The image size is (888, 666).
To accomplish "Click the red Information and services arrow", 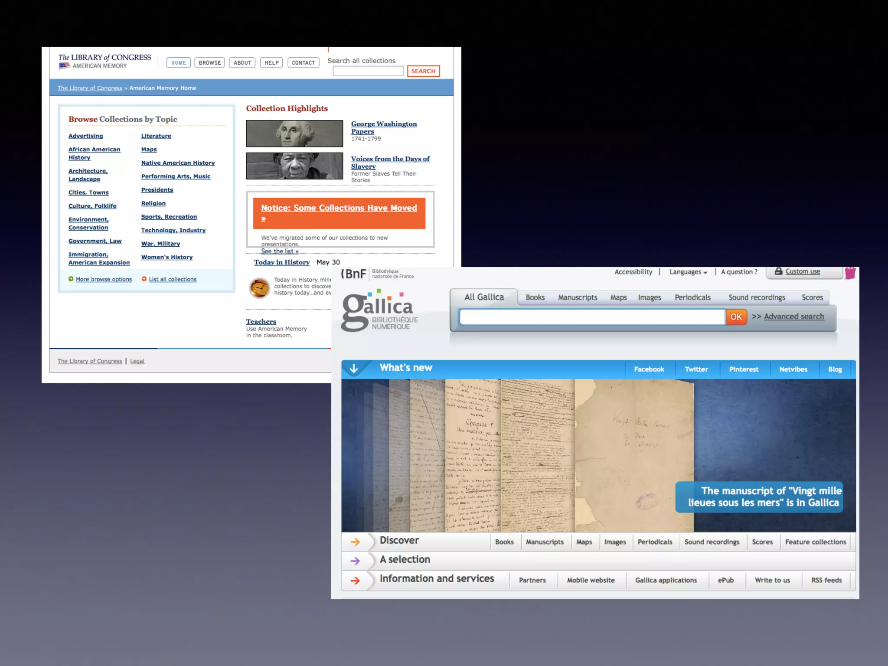I will 355,580.
